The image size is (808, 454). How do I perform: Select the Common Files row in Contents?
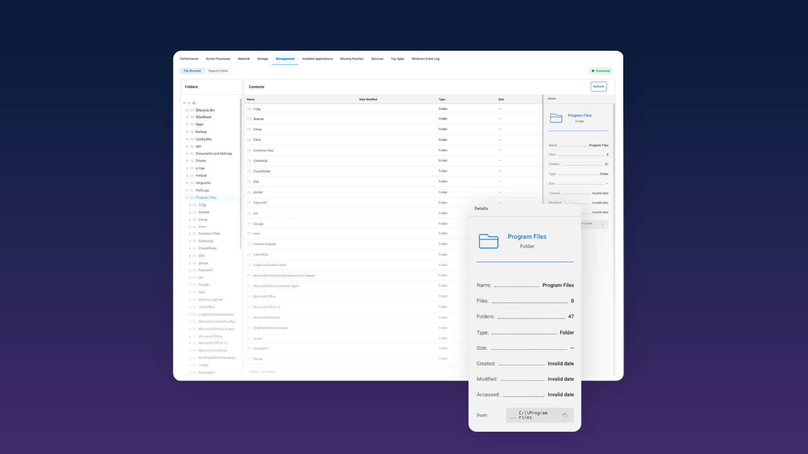tap(393, 150)
